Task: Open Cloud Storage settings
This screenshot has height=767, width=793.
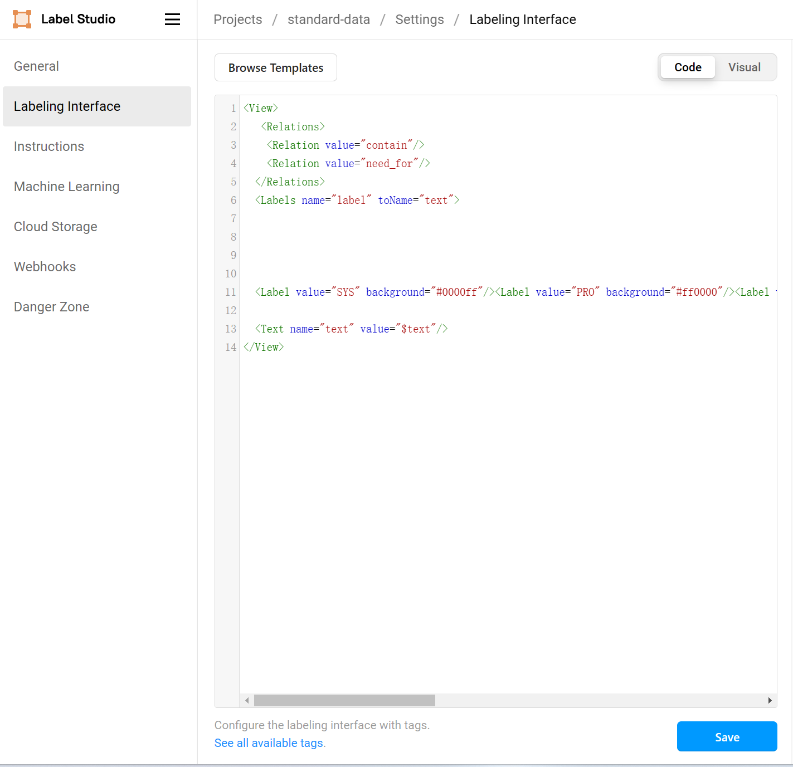Action: [x=56, y=227]
